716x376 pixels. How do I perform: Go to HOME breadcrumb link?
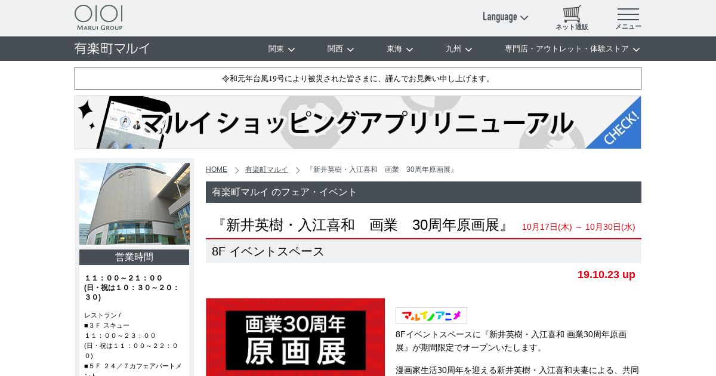217,169
